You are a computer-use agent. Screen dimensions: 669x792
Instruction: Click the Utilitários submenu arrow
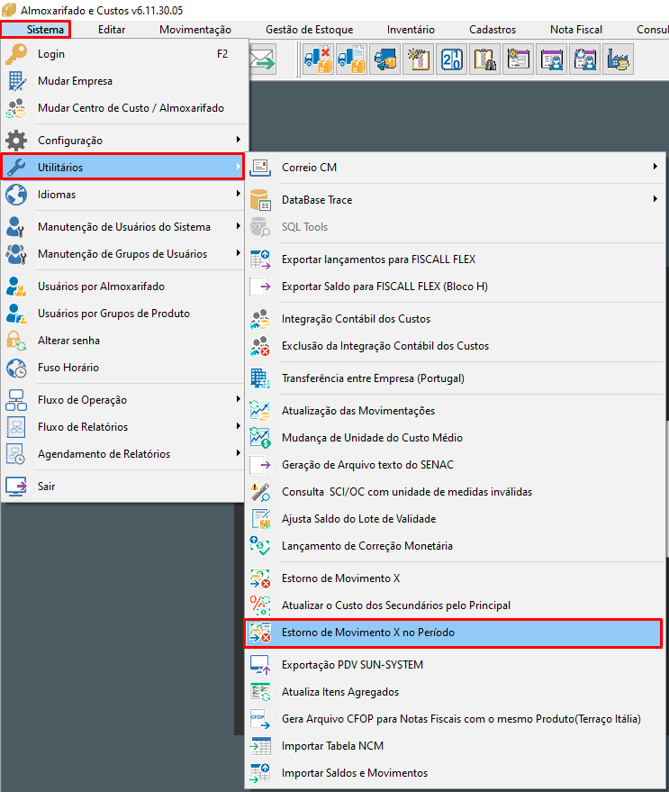coord(239,167)
